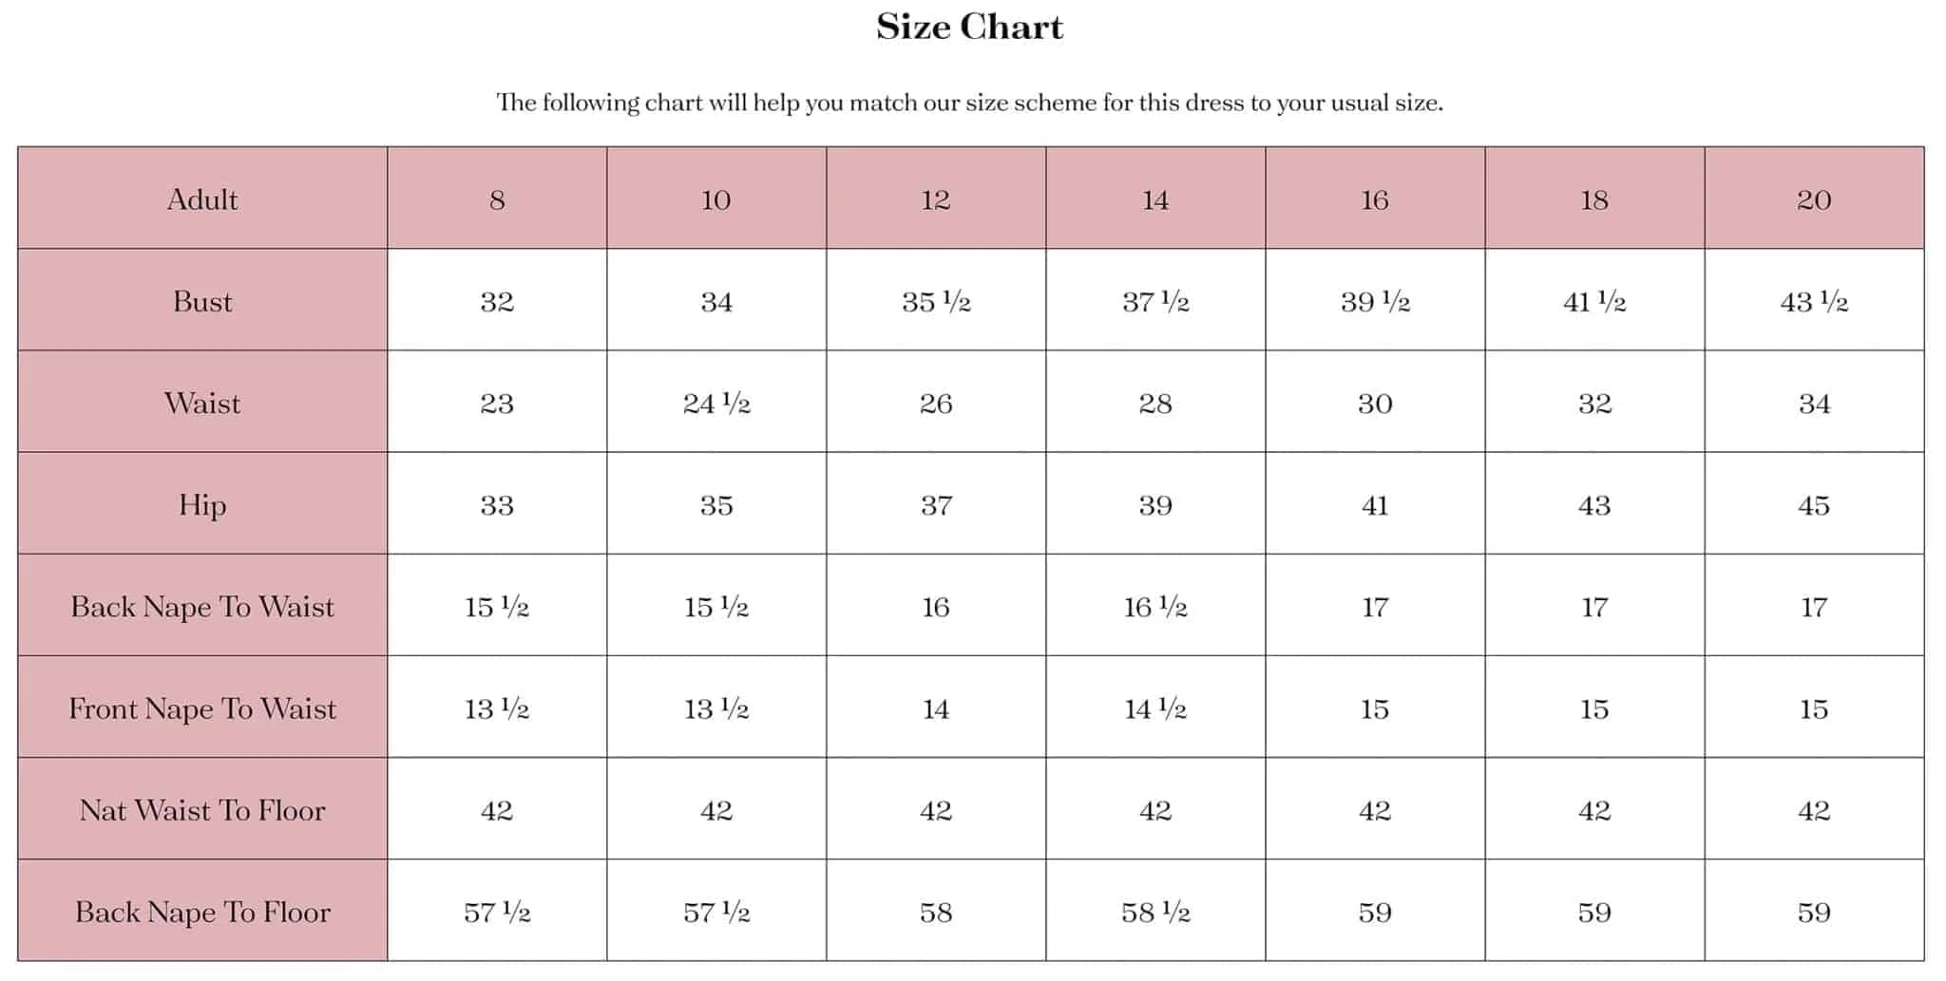
Task: Click the size 8 column header
Action: coord(497,198)
